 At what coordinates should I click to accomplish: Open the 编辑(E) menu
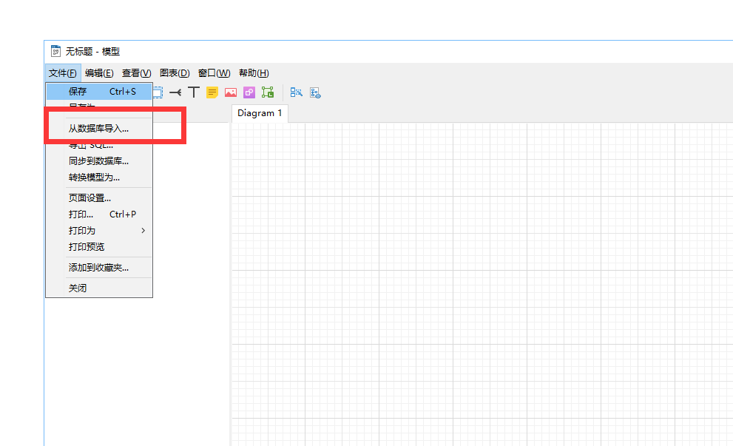[99, 73]
